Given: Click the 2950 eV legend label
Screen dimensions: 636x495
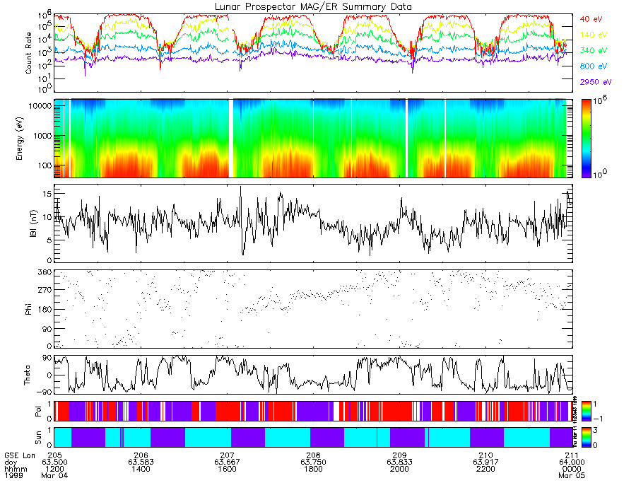Looking at the screenshot, I should coord(596,82).
